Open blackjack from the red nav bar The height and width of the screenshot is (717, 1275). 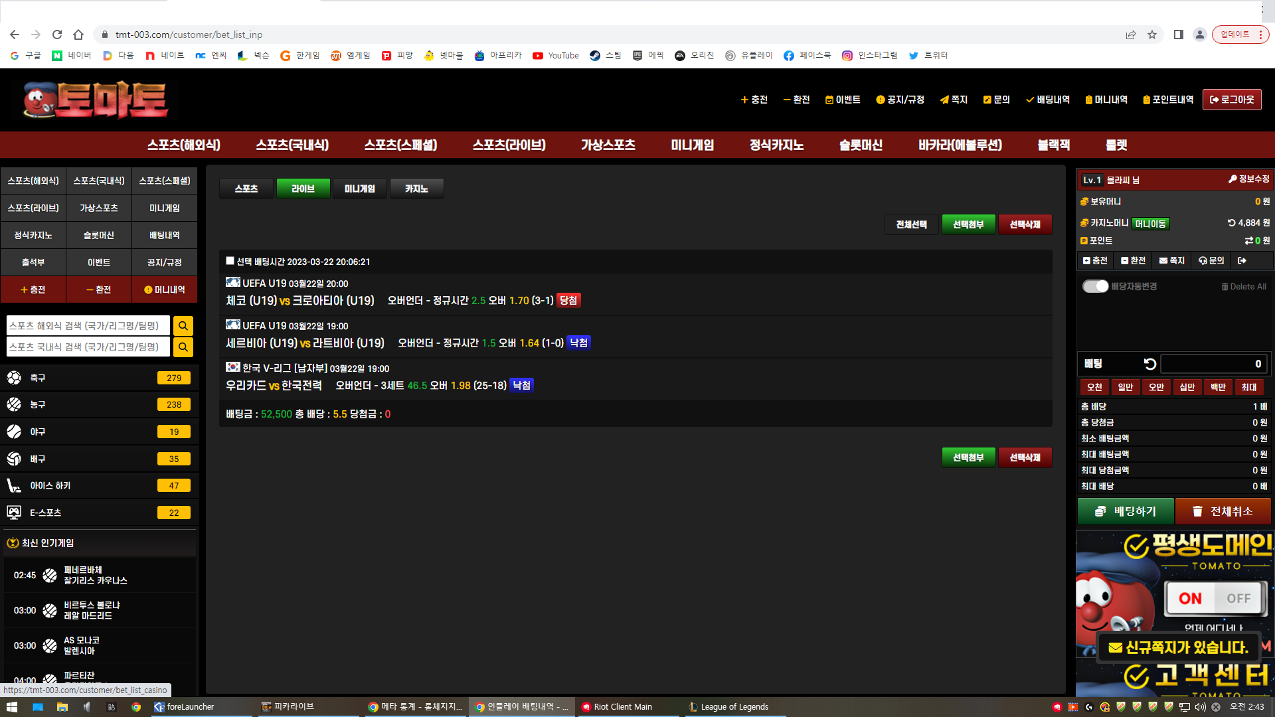1054,145
